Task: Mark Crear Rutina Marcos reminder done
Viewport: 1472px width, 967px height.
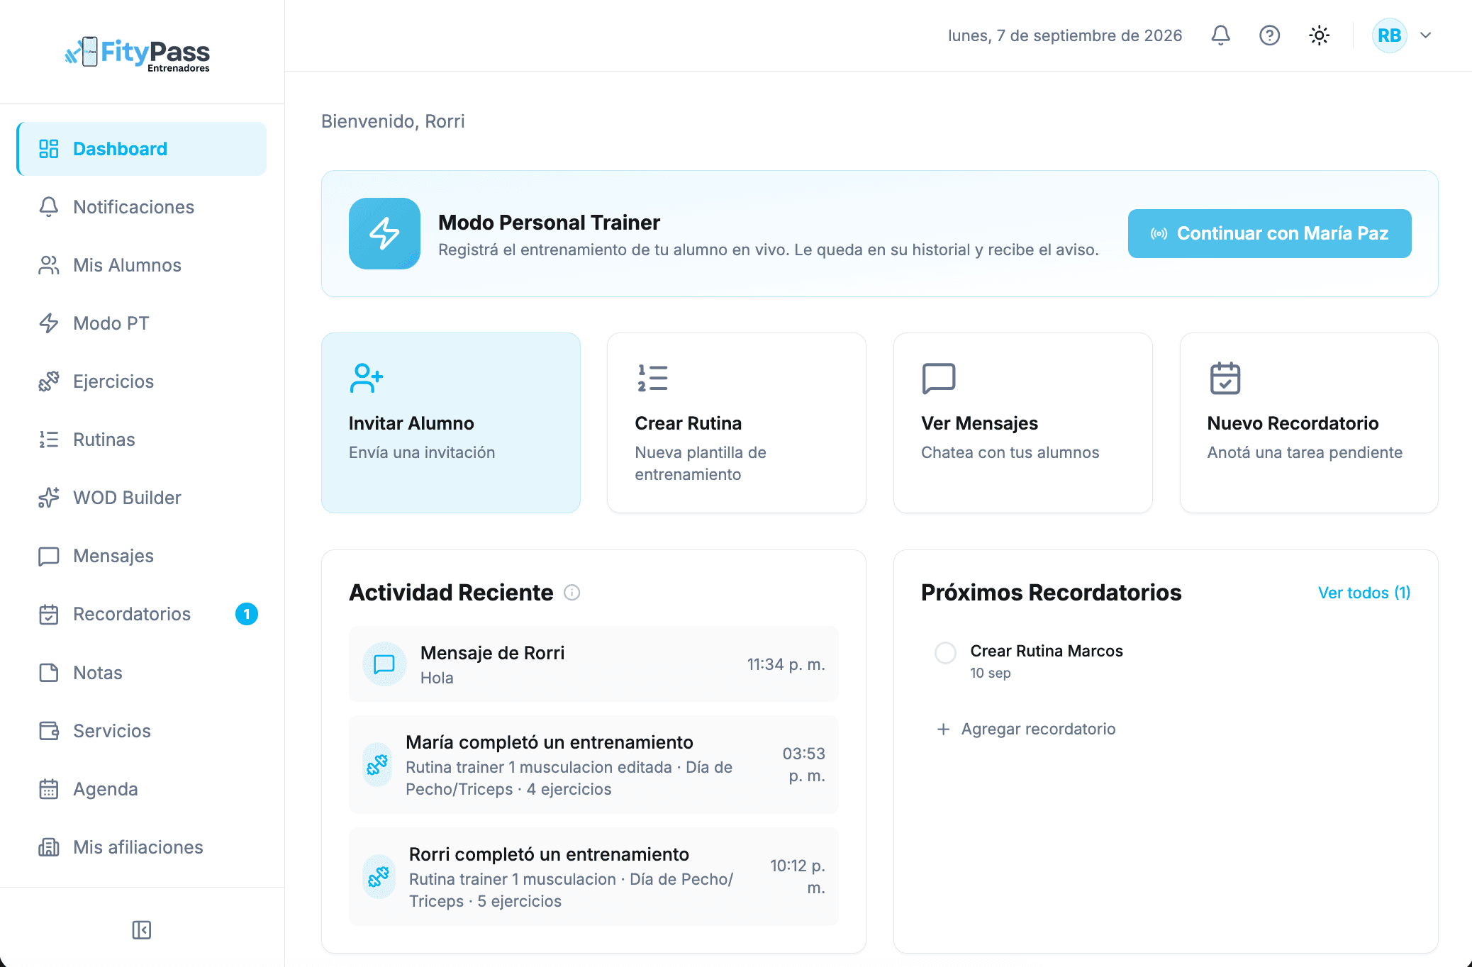Action: click(945, 652)
